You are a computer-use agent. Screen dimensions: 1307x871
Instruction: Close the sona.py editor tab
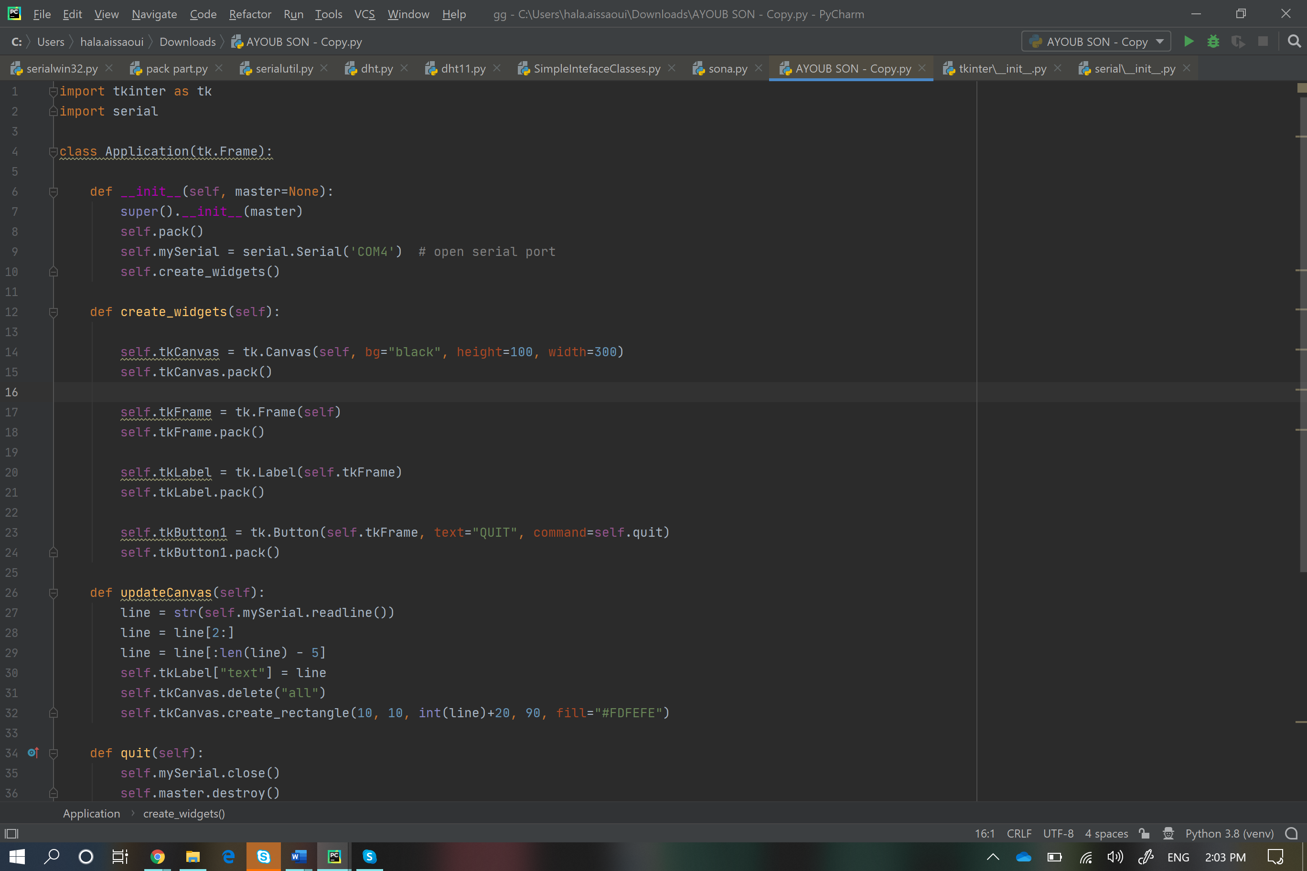tap(759, 68)
